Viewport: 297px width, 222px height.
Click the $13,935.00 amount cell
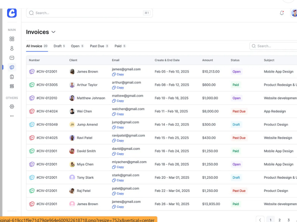[211, 204]
